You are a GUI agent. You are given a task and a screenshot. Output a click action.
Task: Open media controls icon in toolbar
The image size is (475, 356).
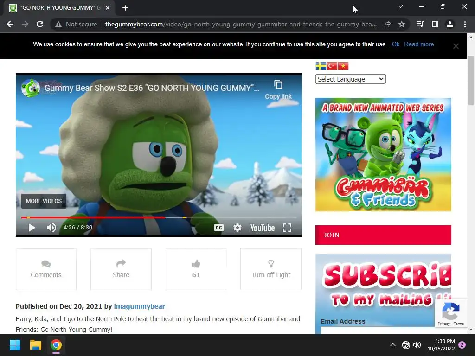pyautogui.click(x=420, y=24)
